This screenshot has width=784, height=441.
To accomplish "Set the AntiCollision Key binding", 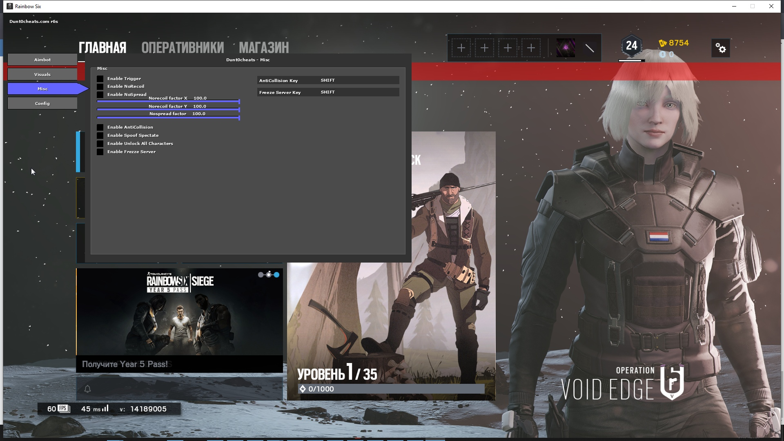I will click(328, 80).
